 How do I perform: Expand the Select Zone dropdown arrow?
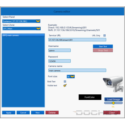pyautogui.click(x=38, y=28)
